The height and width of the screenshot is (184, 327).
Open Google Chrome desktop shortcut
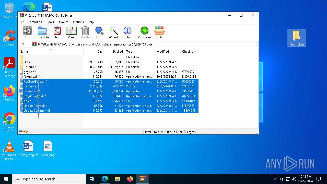(9, 123)
